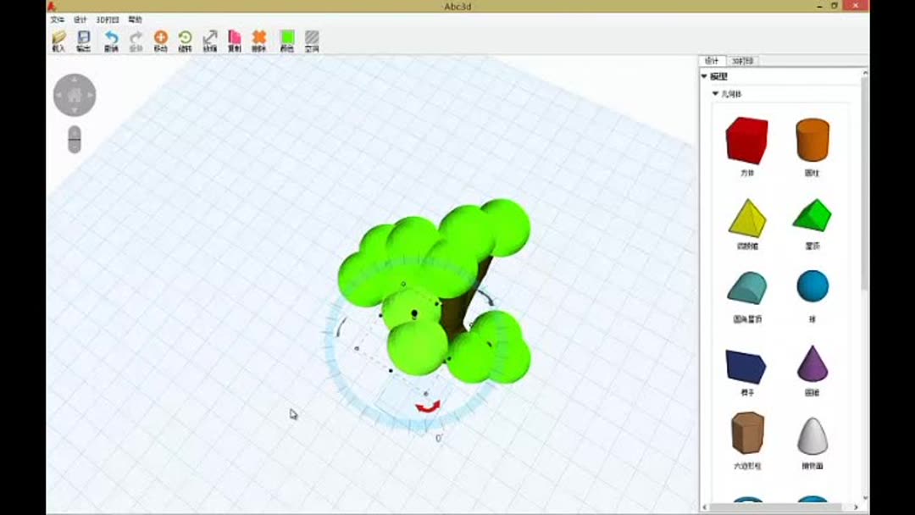Activate the 旋转 rotate tool
This screenshot has height=515, width=915.
[185, 38]
